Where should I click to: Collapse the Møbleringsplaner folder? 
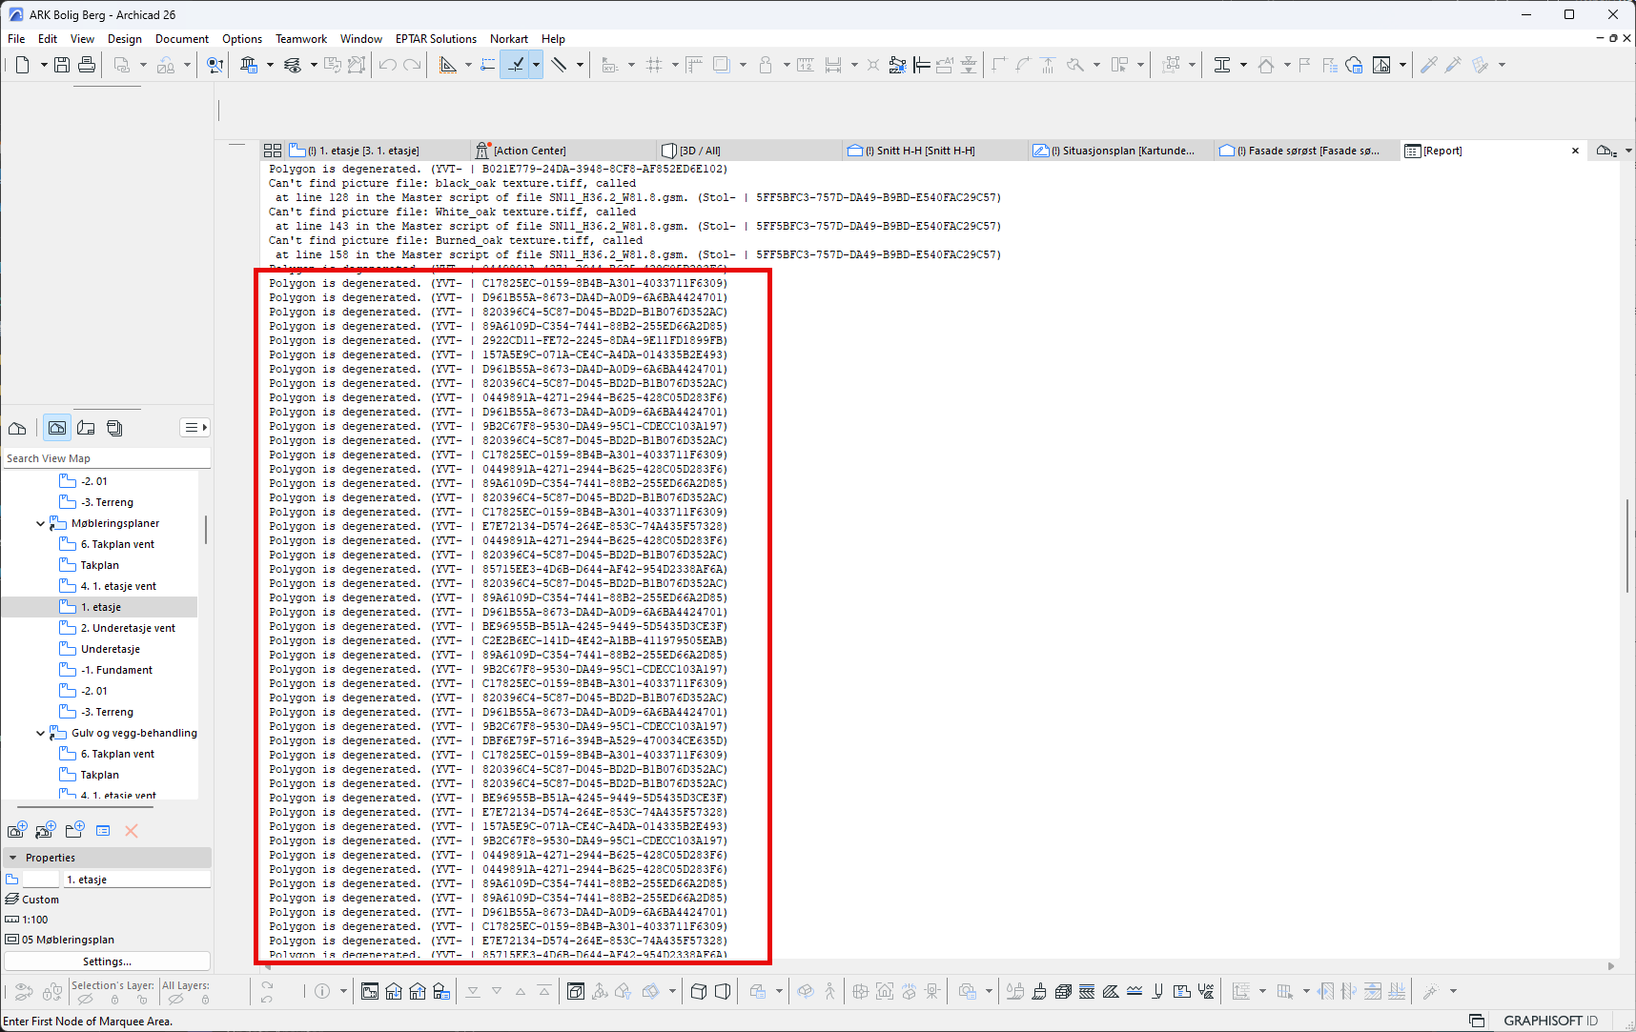[x=40, y=523]
